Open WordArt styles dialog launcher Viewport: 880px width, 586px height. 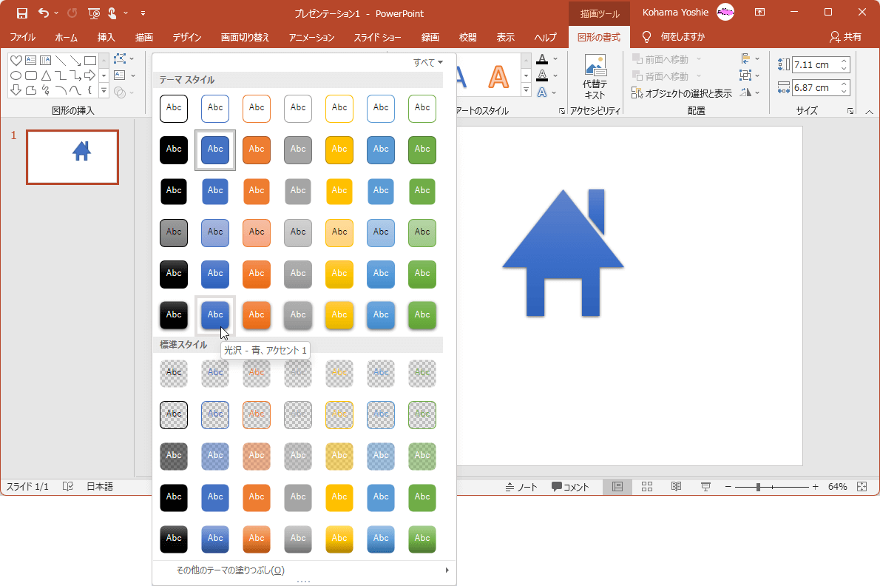562,111
